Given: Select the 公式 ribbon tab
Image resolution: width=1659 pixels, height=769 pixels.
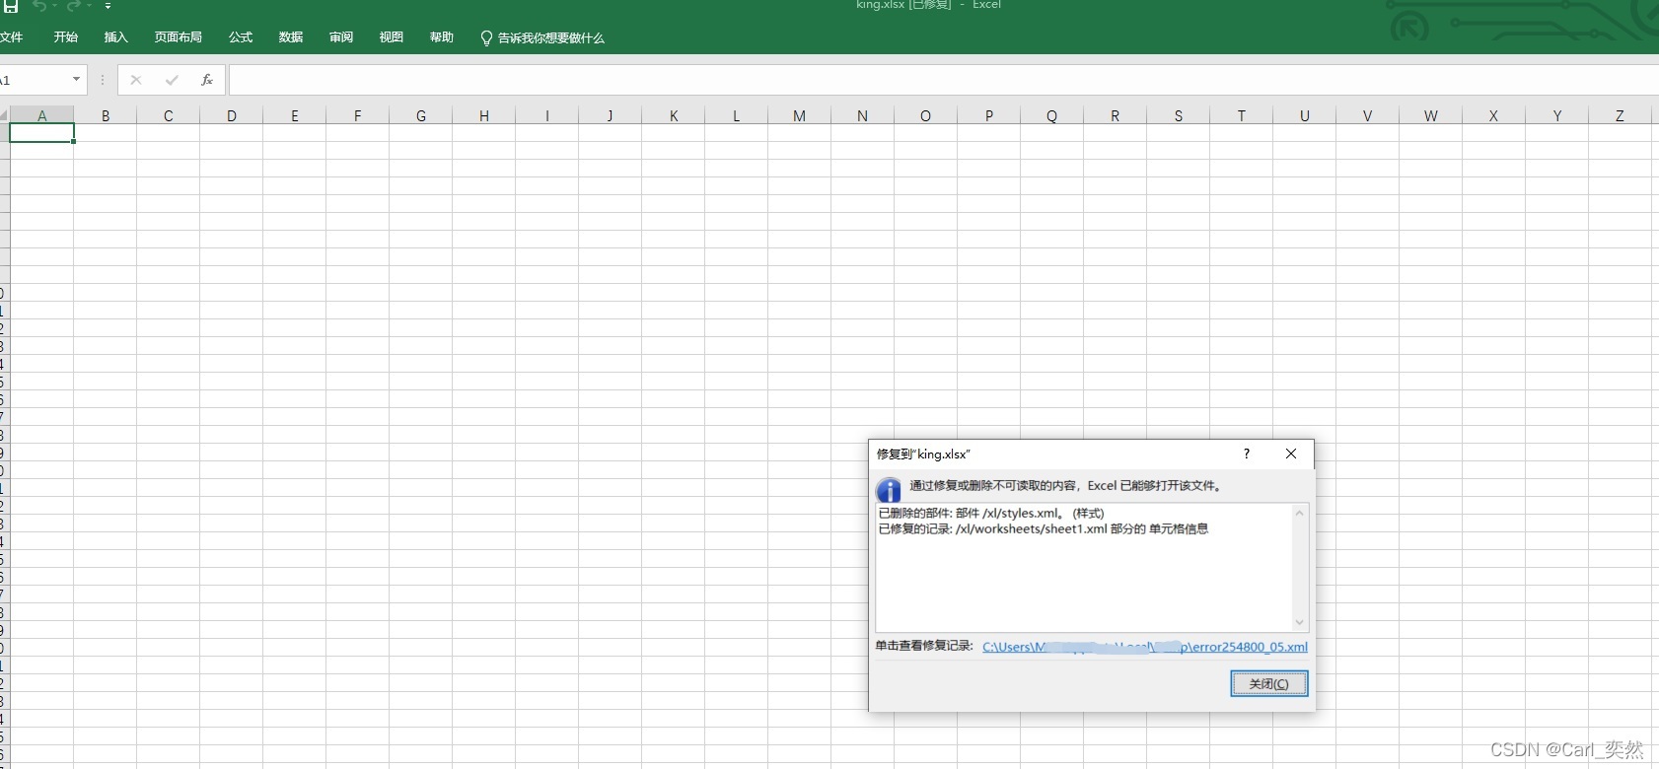Looking at the screenshot, I should pyautogui.click(x=241, y=37).
